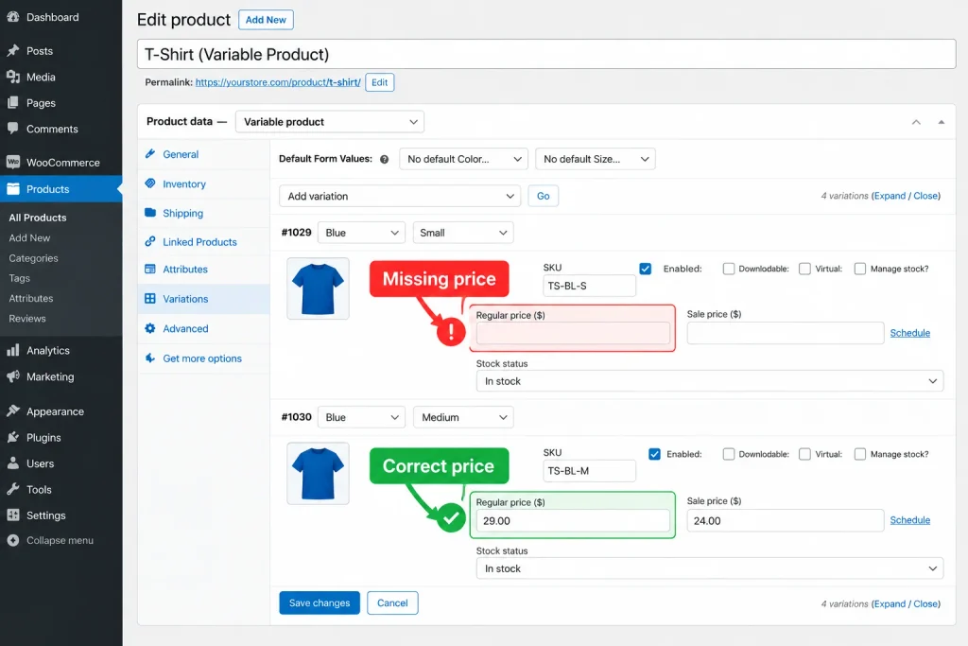Check Virtual for variation #1030
968x646 pixels.
[804, 454]
